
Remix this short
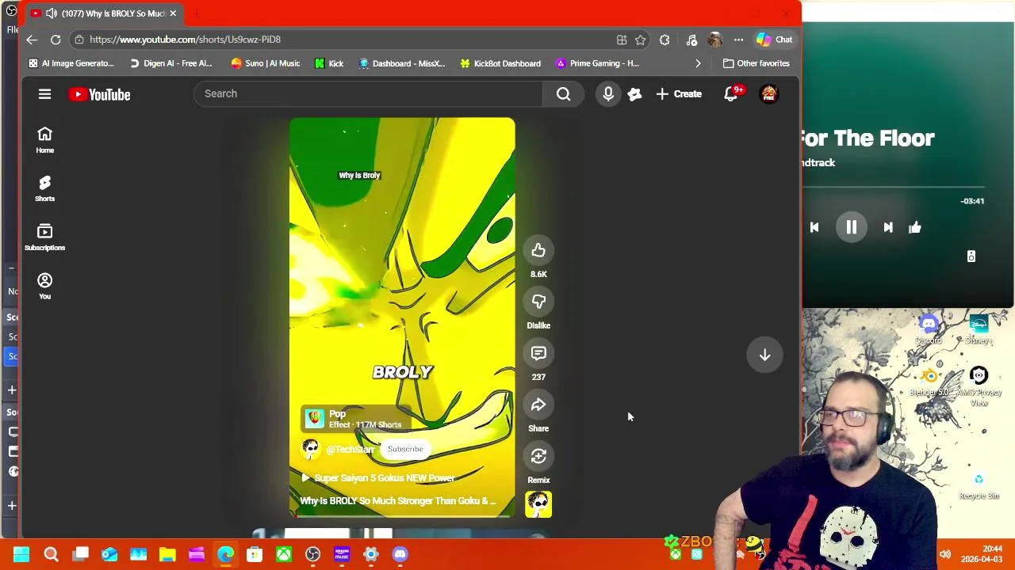tap(538, 457)
